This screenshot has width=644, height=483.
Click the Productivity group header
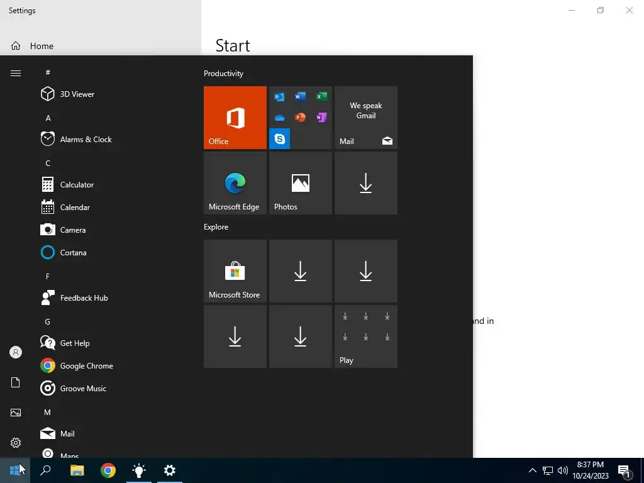click(x=223, y=74)
